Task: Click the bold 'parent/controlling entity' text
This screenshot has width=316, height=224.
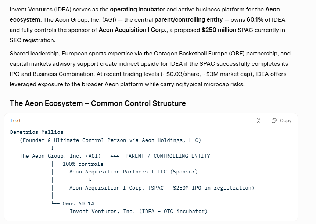Action: (188, 20)
